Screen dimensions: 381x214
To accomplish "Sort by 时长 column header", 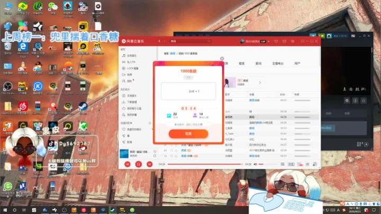I will 283,94.
